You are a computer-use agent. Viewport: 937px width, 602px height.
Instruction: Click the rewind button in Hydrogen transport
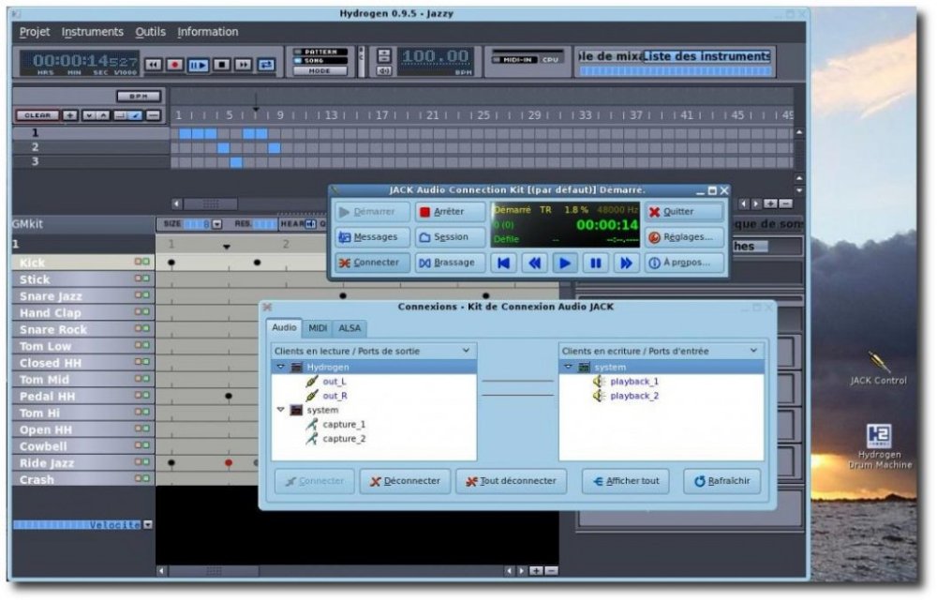click(154, 65)
